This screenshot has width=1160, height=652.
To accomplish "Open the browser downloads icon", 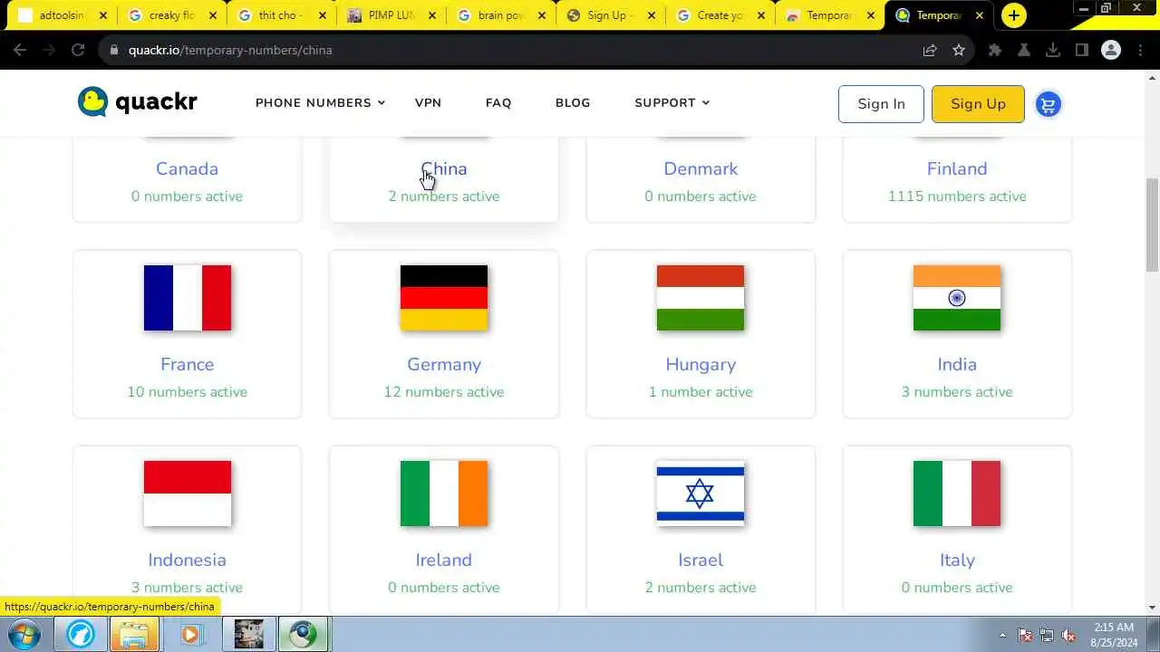I will [1053, 50].
